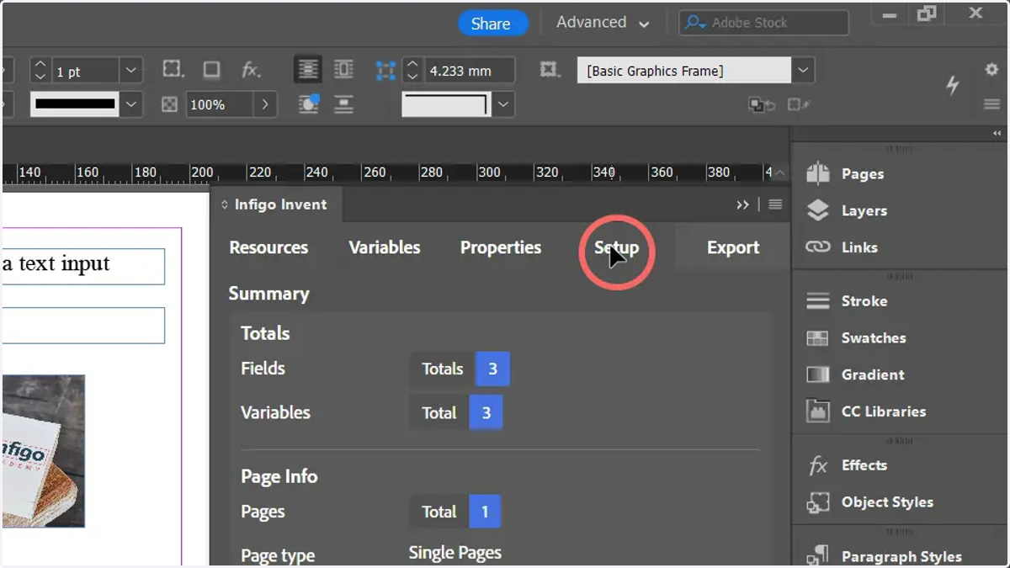Click the blue Share button
This screenshot has width=1010, height=568.
(x=492, y=24)
